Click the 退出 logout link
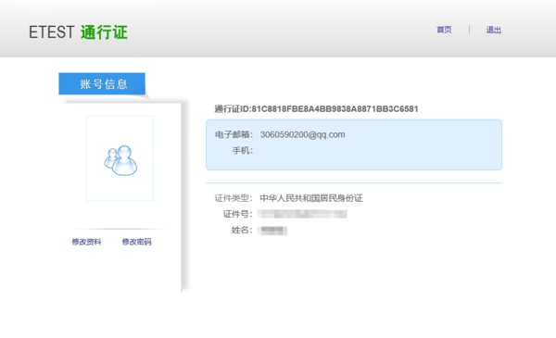Viewport: 556px width, 338px height. [493, 30]
